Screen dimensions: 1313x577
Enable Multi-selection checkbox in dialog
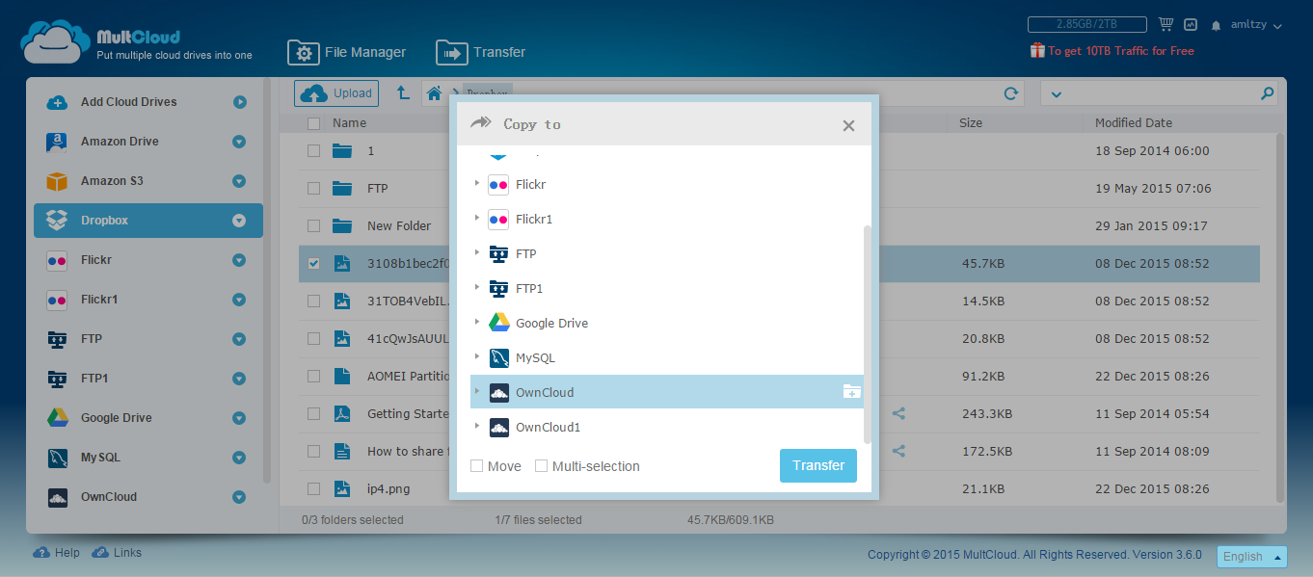pos(541,466)
